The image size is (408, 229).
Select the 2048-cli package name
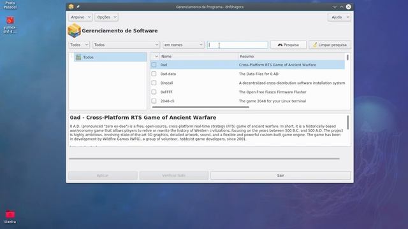167,101
